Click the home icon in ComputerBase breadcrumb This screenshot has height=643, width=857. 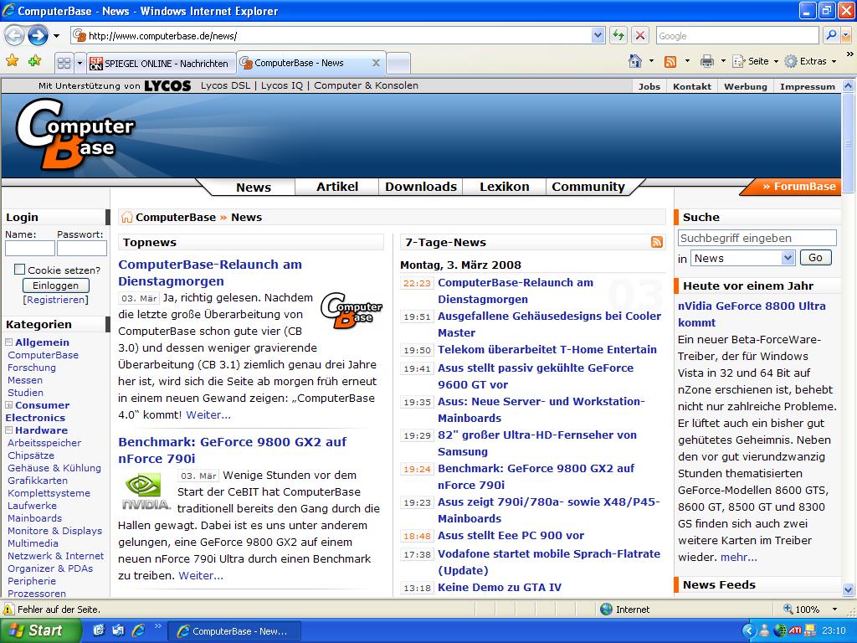pyautogui.click(x=126, y=217)
